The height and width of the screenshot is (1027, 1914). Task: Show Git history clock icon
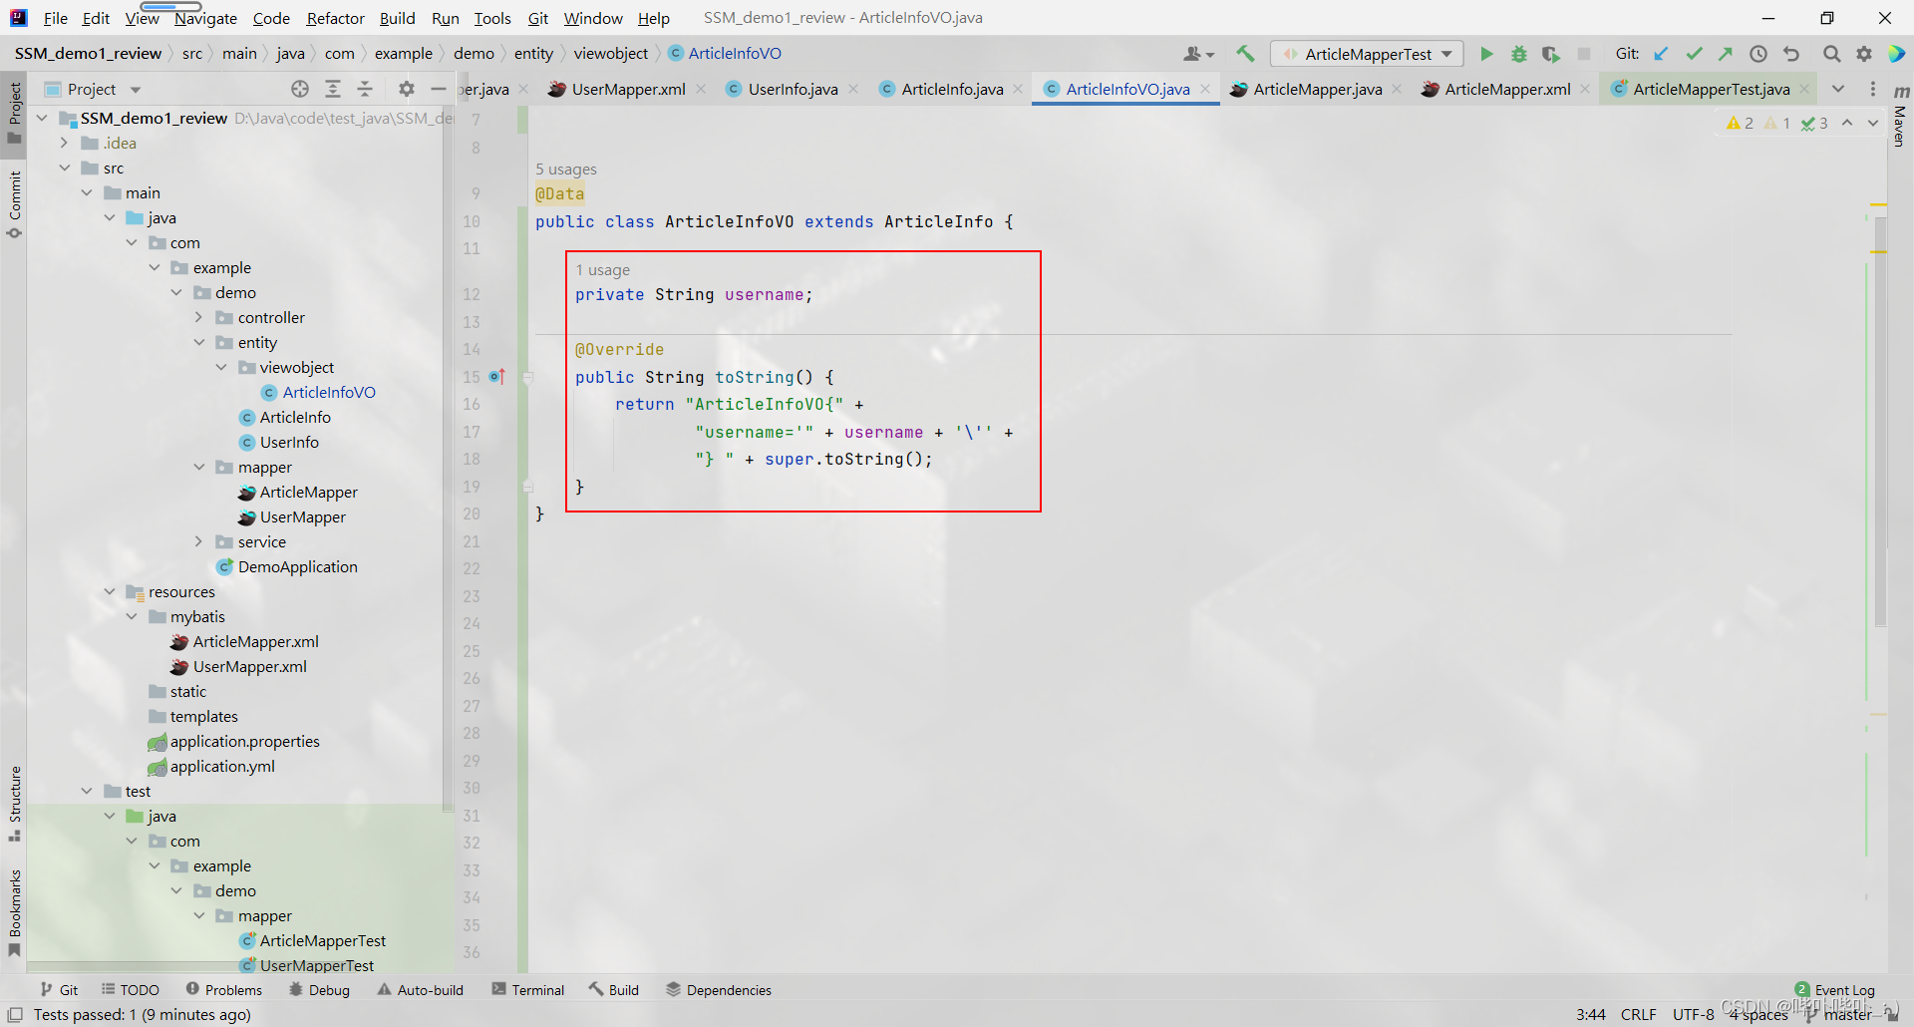coord(1758,54)
